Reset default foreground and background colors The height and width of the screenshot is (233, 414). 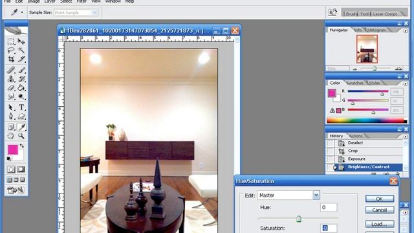pyautogui.click(x=8, y=159)
